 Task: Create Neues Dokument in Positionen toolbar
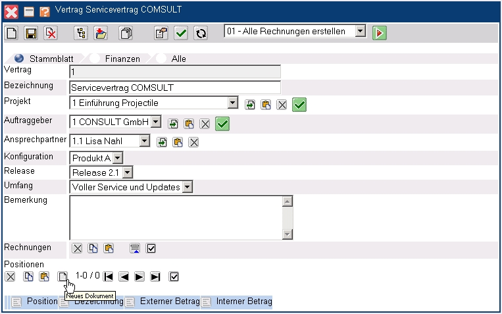[63, 276]
